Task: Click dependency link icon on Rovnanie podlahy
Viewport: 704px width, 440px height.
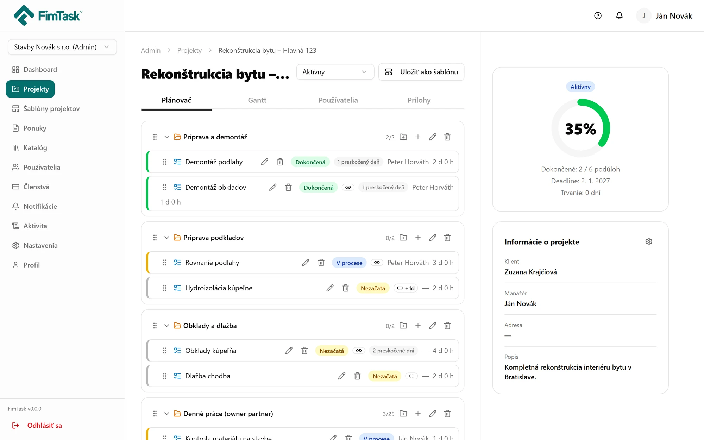Action: coord(377,263)
